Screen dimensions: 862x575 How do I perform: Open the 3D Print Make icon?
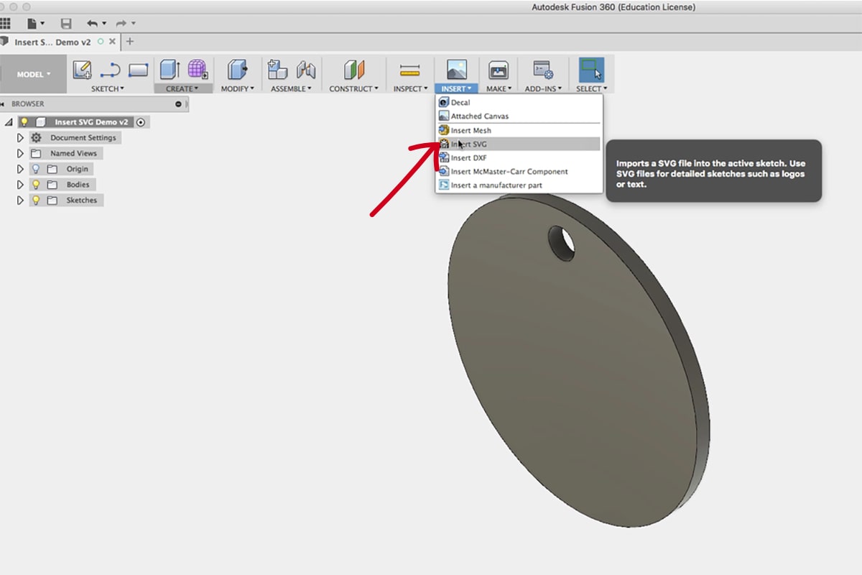[x=499, y=70]
